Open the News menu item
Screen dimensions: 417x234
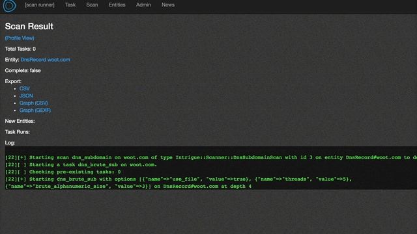pyautogui.click(x=168, y=5)
